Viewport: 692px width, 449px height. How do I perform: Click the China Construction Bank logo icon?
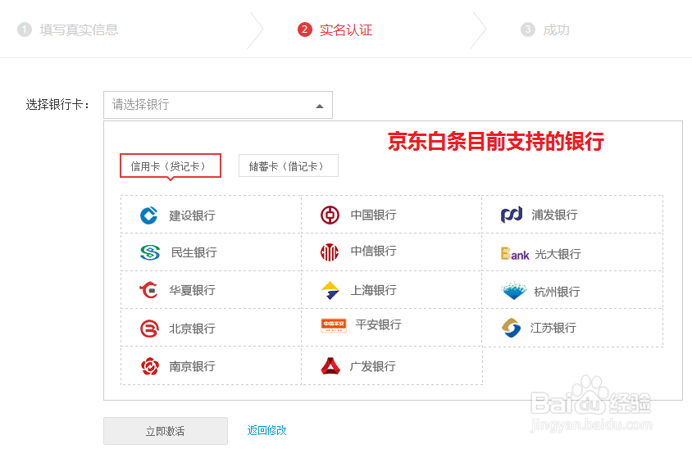tap(148, 215)
